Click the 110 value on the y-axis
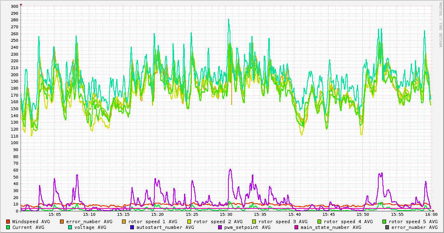 pos(15,136)
